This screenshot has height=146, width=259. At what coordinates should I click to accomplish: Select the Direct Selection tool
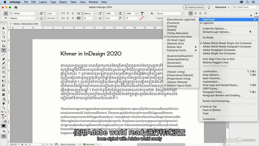(x=4, y=33)
